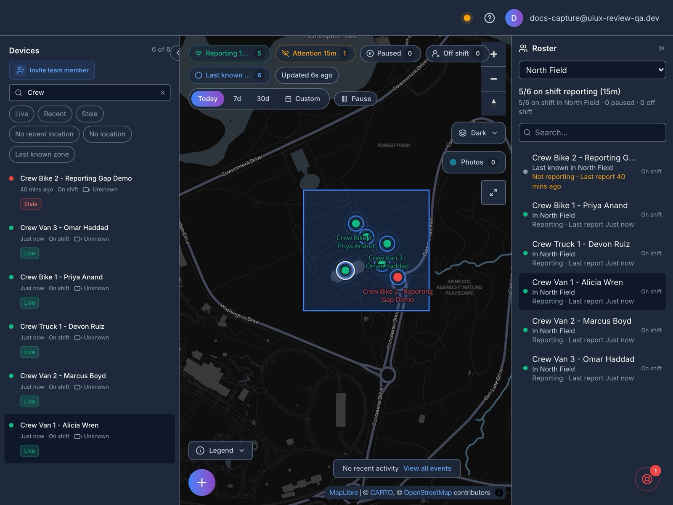Enable the No location filter

point(107,134)
